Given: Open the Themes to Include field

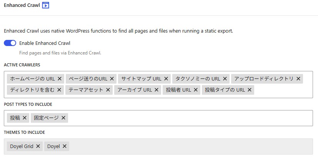Looking at the screenshot, I should (192, 146).
